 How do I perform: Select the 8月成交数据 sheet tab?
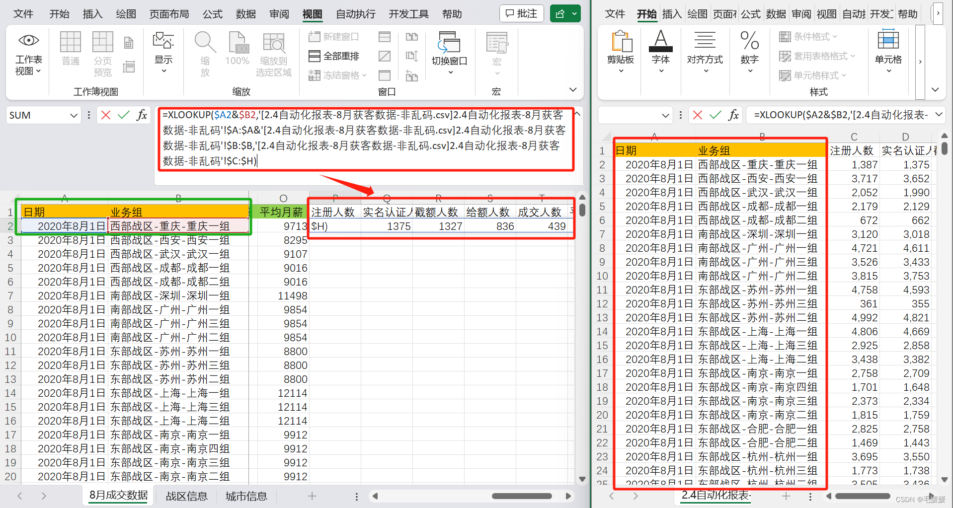[x=119, y=495]
